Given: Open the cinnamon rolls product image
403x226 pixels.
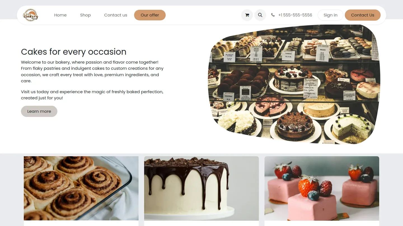Looking at the screenshot, I should tap(81, 188).
